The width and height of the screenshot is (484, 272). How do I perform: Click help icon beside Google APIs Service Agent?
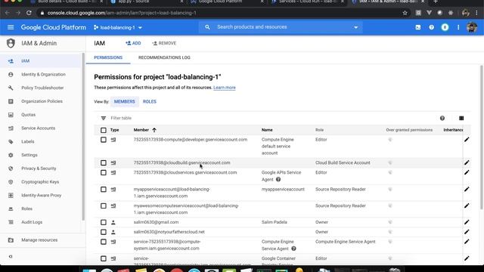[x=278, y=180]
